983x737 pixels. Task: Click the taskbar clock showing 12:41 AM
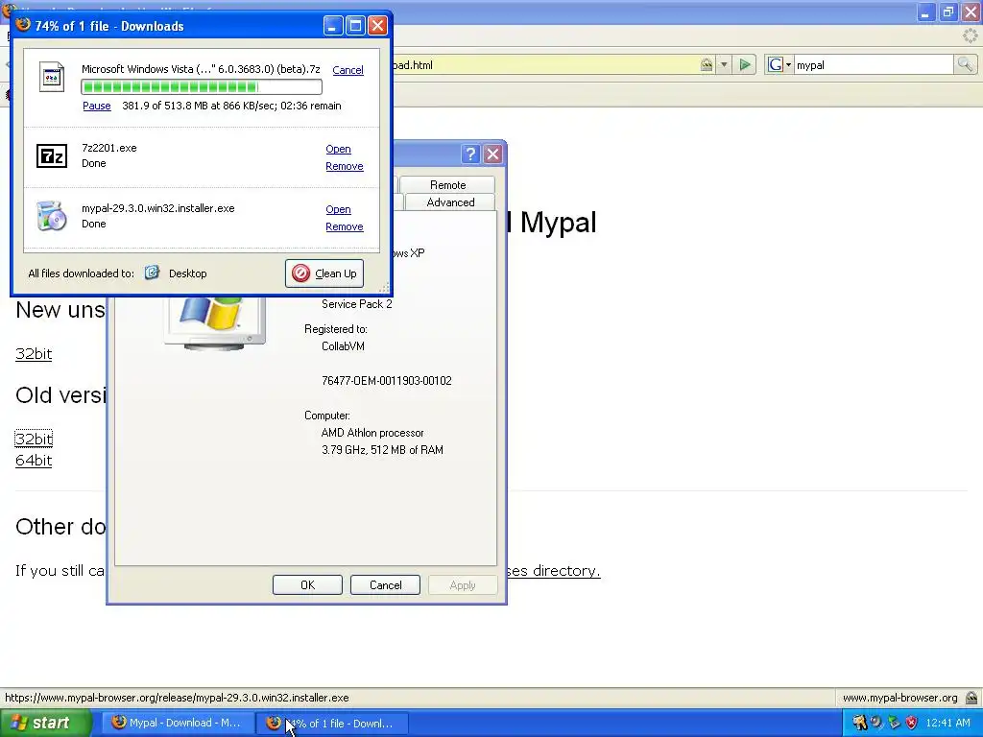[x=947, y=723]
